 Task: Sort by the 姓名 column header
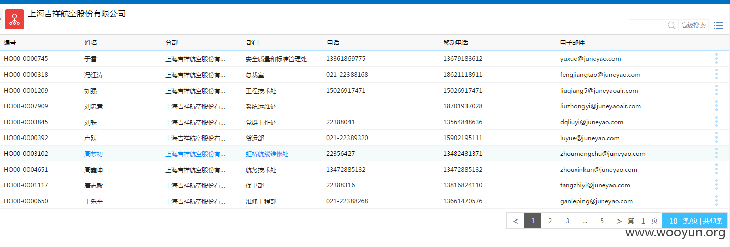pyautogui.click(x=91, y=43)
